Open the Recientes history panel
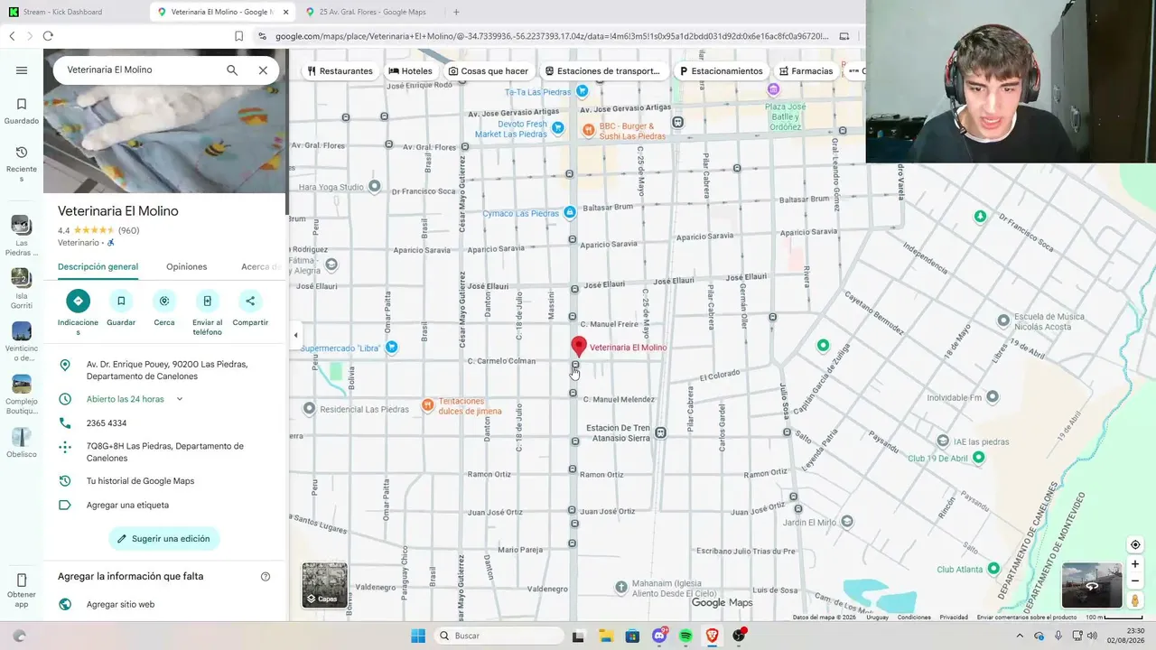Screen dimensions: 1156x650 click(22, 164)
